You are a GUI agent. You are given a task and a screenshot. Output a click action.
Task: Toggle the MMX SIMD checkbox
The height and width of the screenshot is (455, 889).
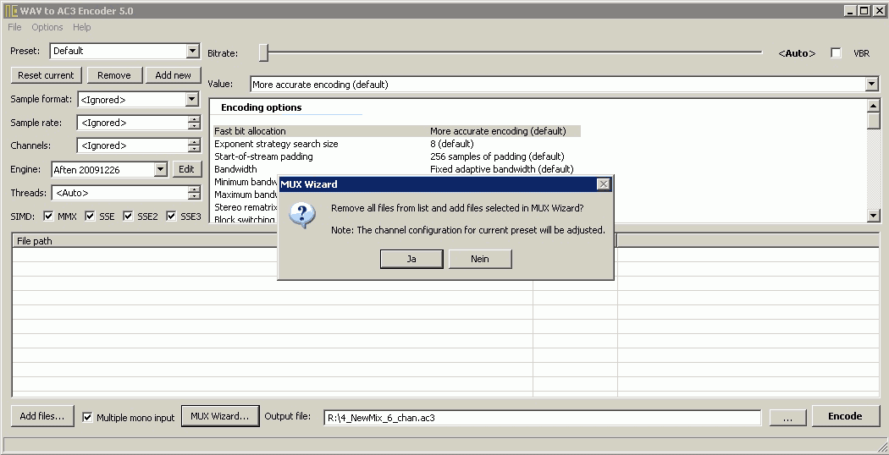48,217
